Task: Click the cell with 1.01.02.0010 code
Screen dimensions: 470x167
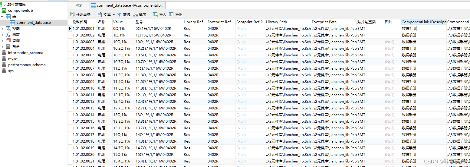Action: [84, 88]
